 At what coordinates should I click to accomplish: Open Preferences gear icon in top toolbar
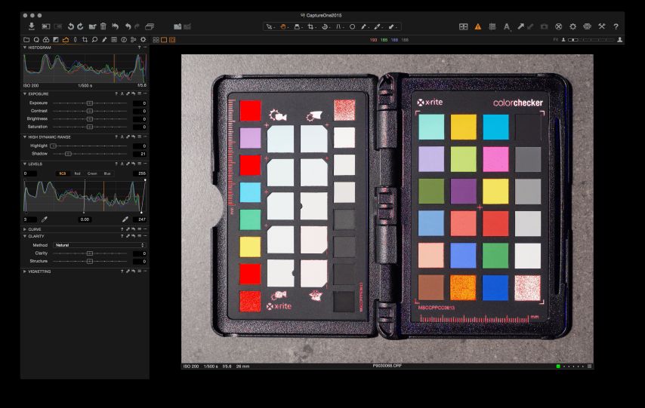[572, 26]
